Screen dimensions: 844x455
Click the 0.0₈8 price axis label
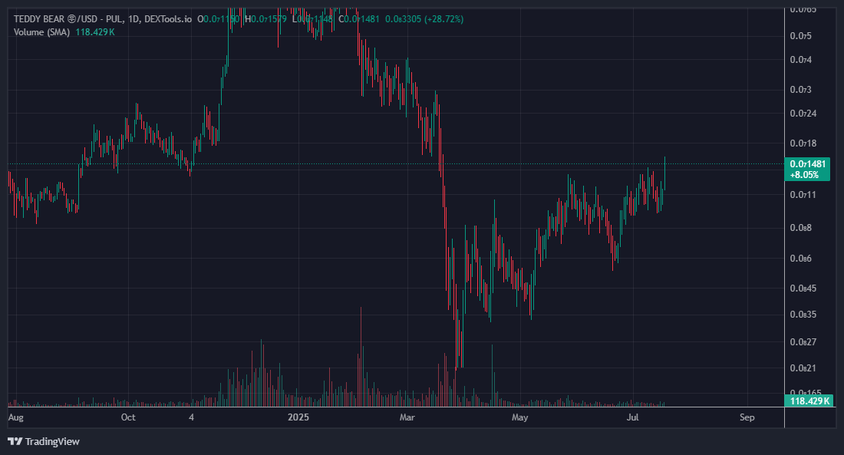tap(800, 228)
